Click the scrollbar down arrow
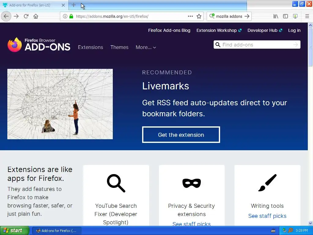The image size is (313, 235). click(x=310, y=223)
